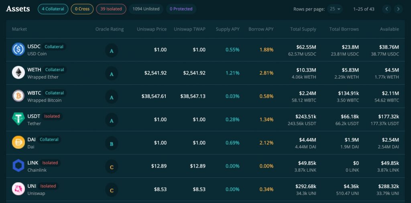
Task: Click the Assets section heading
Action: click(x=18, y=9)
